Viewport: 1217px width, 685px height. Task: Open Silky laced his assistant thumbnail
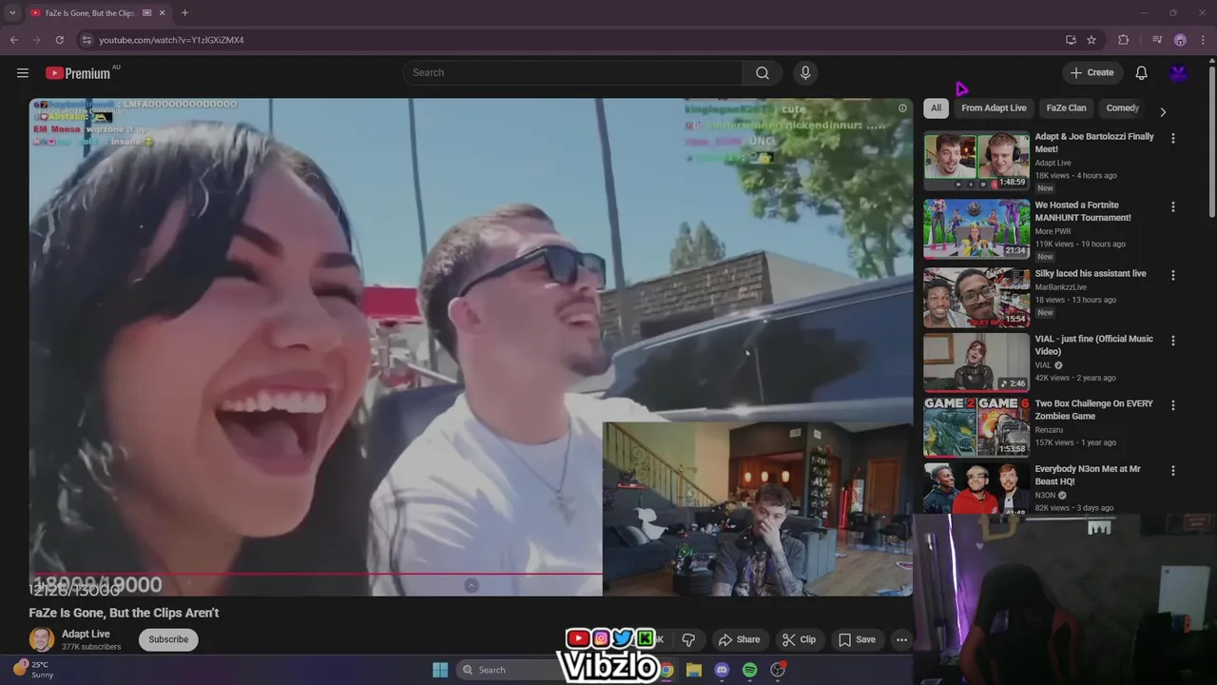coord(976,297)
